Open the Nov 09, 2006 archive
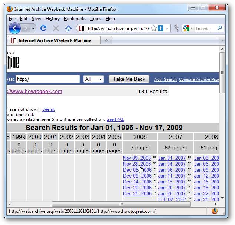The width and height of the screenshot is (235, 225). [137, 158]
